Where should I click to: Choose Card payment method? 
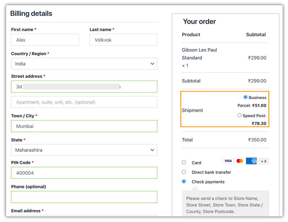click(x=184, y=162)
